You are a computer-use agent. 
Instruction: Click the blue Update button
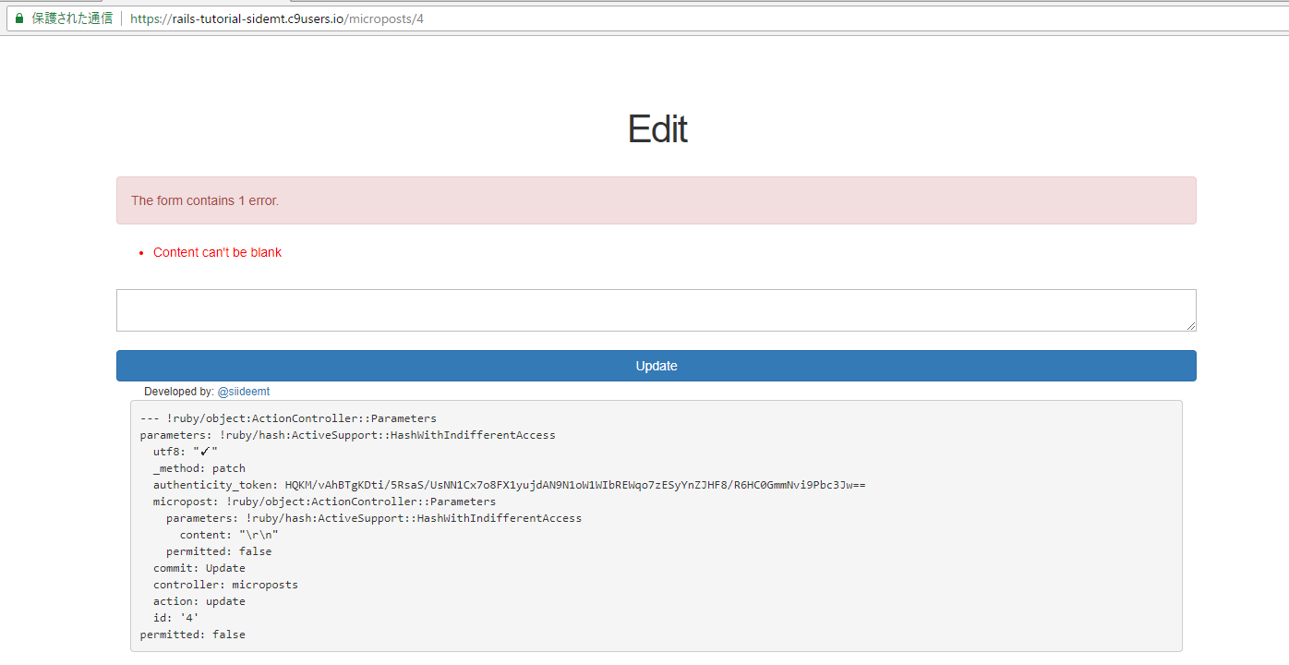(x=657, y=366)
